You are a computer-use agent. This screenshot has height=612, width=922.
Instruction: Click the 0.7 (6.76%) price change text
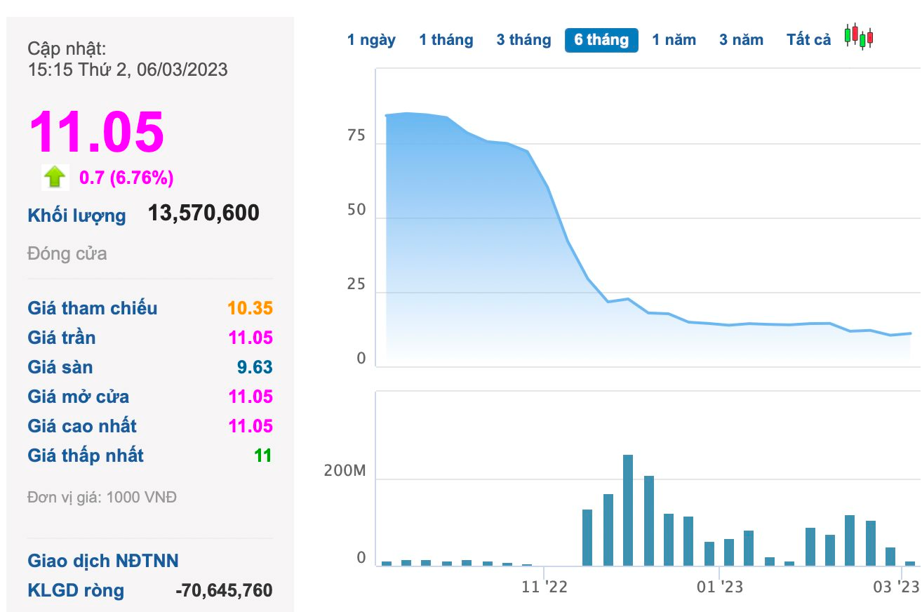pos(126,178)
